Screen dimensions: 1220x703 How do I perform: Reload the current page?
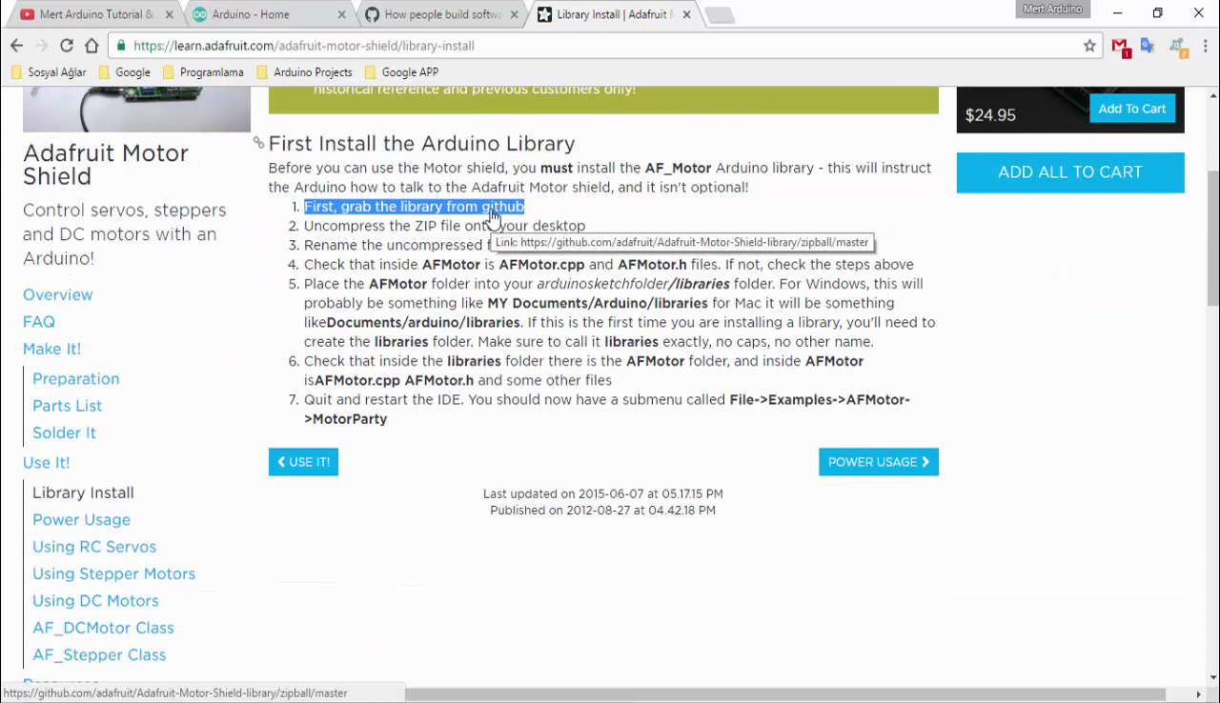point(66,45)
